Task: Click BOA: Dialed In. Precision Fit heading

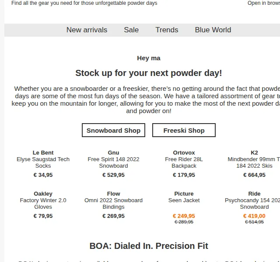Action: click(x=149, y=246)
